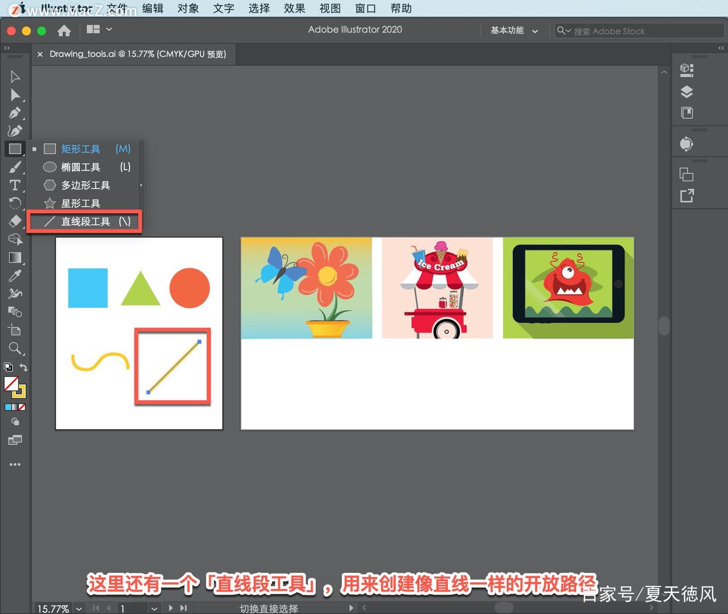Select the Direct Selection tool

point(15,95)
